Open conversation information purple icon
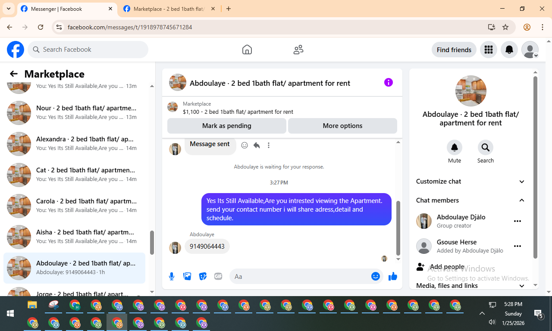 coord(389,82)
